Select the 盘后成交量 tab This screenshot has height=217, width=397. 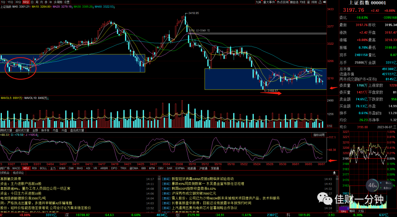coord(77,130)
